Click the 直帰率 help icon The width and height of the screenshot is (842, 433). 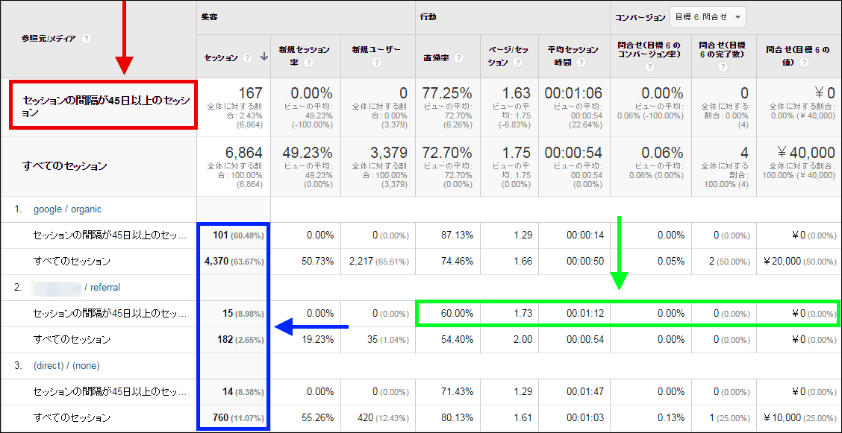point(458,57)
